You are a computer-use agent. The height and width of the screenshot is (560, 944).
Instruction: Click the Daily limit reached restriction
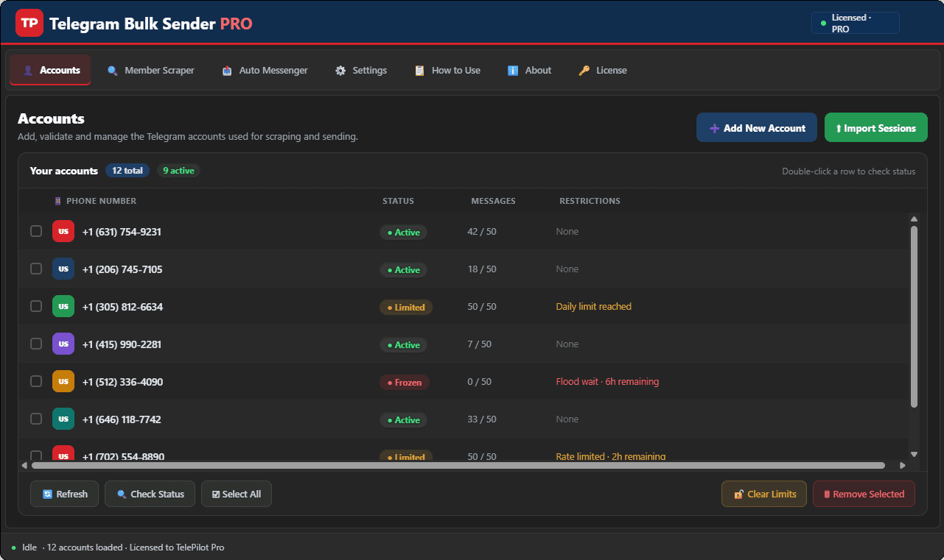pos(594,307)
